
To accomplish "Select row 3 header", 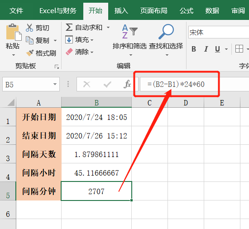I will 8,154.
